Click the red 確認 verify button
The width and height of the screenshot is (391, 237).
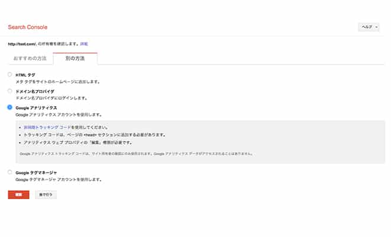(x=19, y=194)
